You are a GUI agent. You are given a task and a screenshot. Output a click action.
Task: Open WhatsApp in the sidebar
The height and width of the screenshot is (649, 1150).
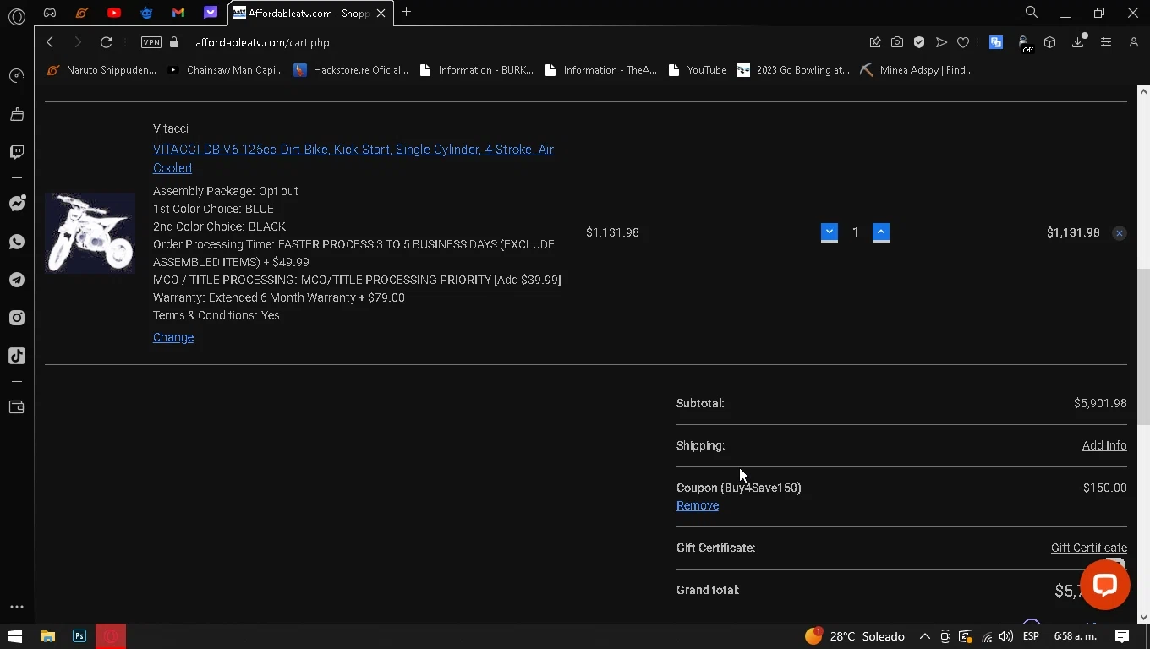click(x=17, y=242)
